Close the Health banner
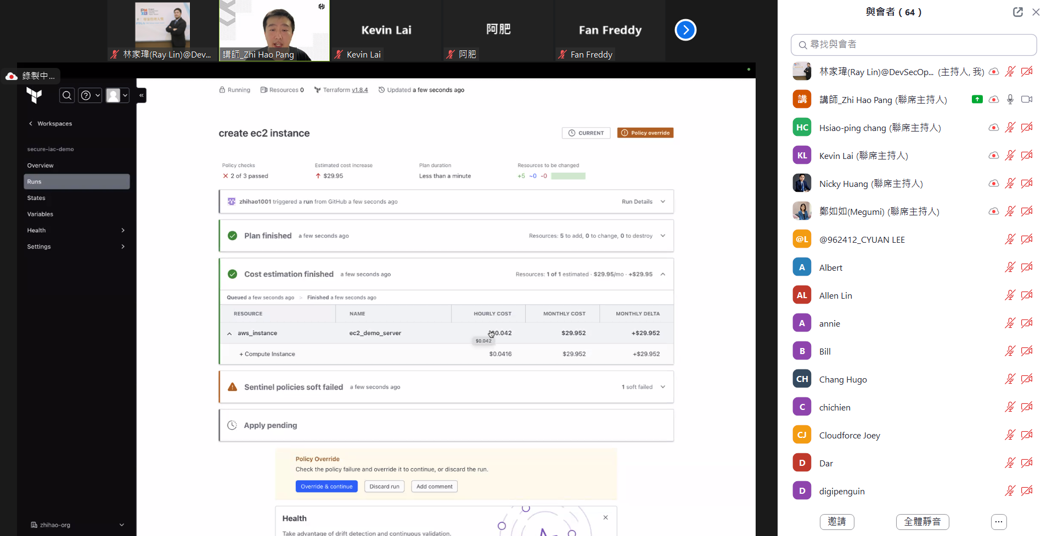Image resolution: width=1041 pixels, height=536 pixels. click(605, 517)
